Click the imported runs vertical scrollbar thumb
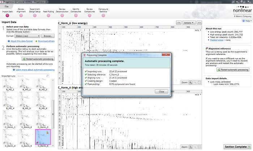Viewport: 253px width, 151px height. pyautogui.click(x=53, y=114)
